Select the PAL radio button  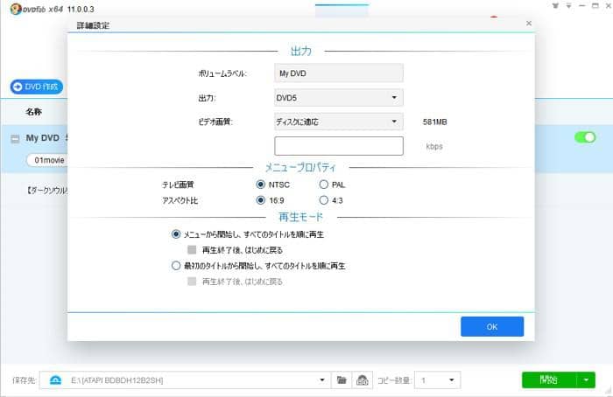point(323,185)
